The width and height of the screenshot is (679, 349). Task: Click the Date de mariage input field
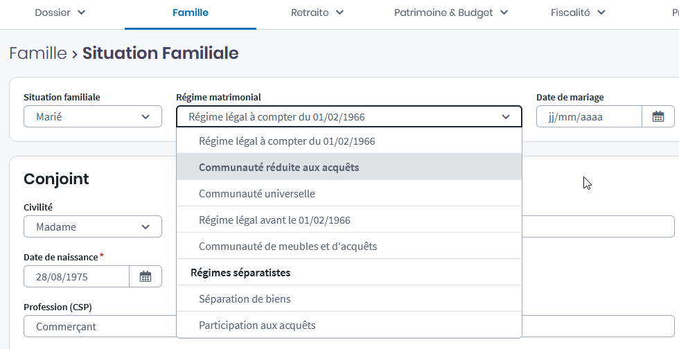pyautogui.click(x=589, y=117)
